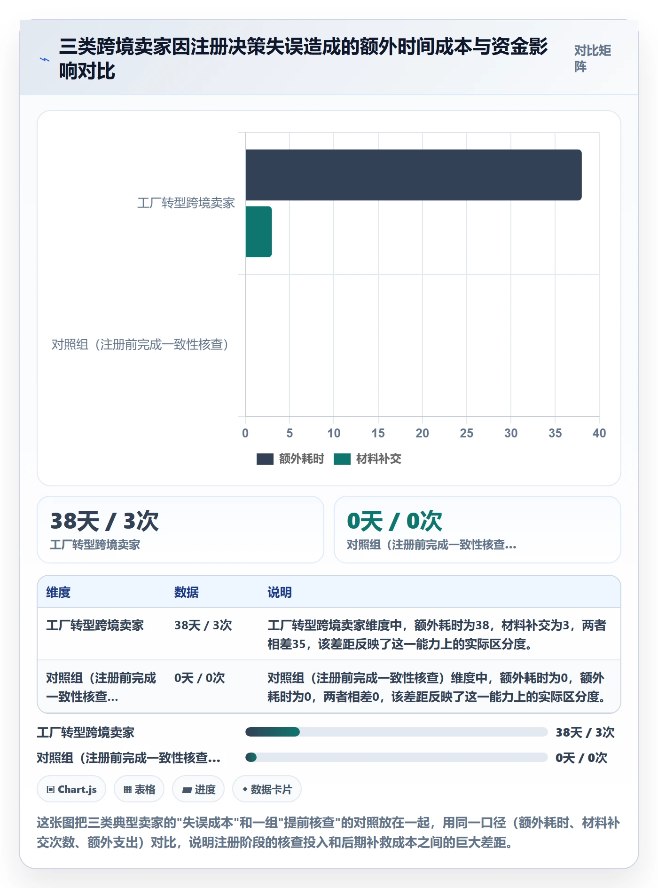Click the footer paragraph starting with 这张图把三类典型卖家

tap(329, 832)
